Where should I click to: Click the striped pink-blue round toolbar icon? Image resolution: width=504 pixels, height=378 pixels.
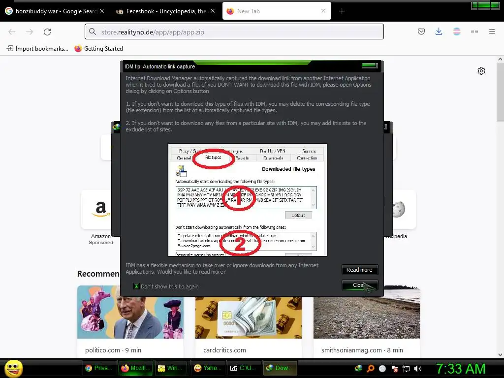456,31
